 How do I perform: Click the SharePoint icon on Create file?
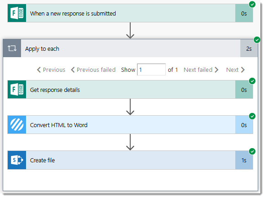[17, 160]
